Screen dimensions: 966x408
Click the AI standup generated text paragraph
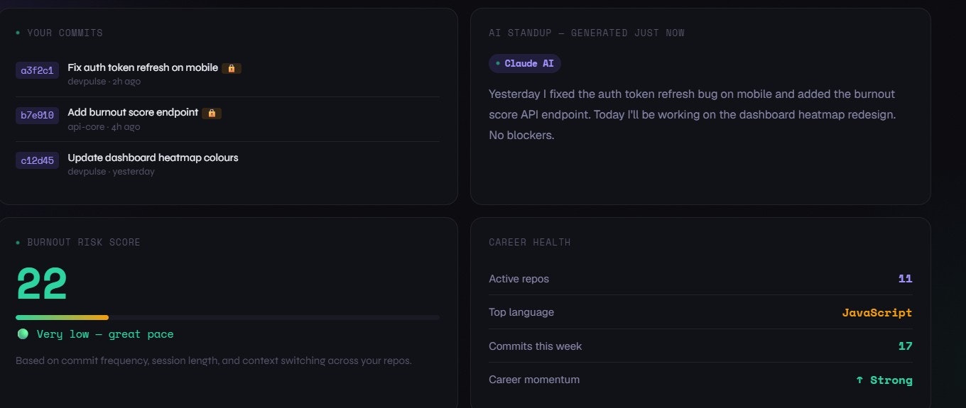(x=692, y=114)
